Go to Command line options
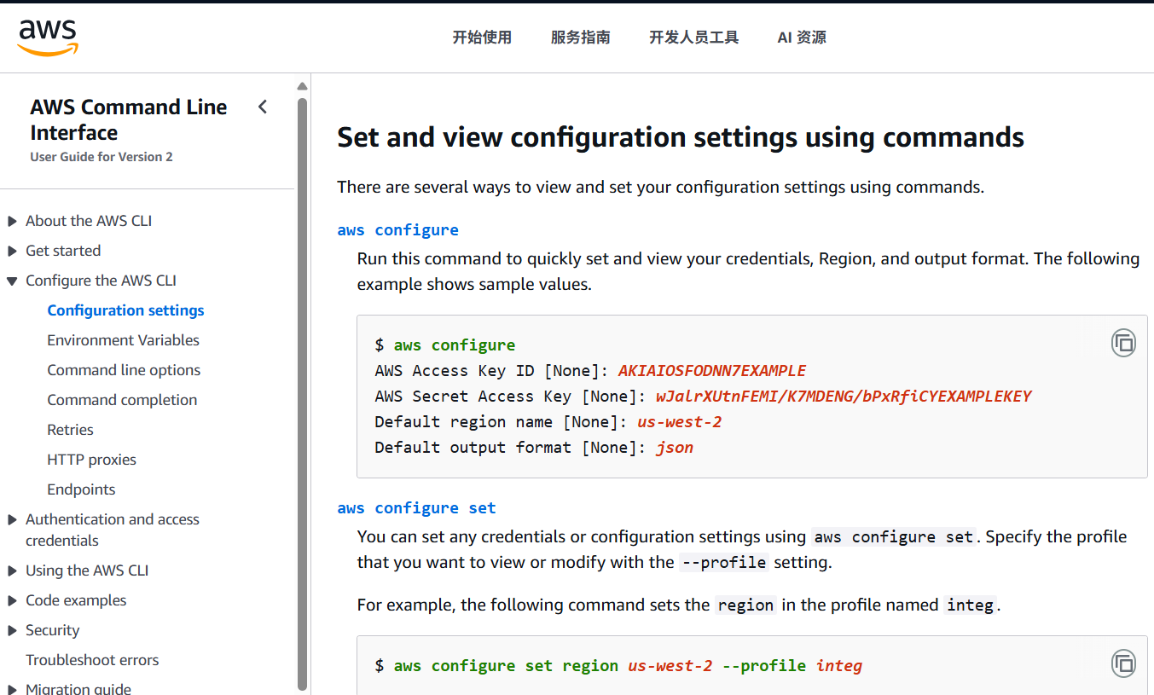Image resolution: width=1154 pixels, height=695 pixels. click(x=124, y=370)
